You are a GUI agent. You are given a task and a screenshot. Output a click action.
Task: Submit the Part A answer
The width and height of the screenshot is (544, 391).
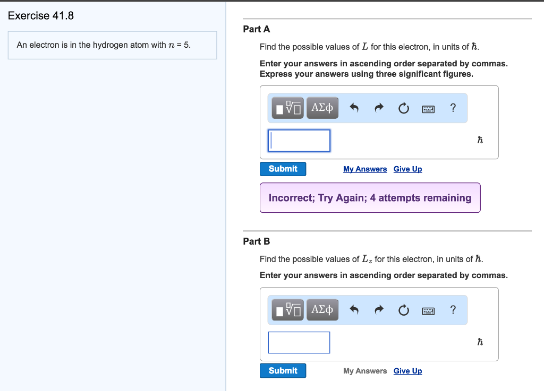click(283, 169)
